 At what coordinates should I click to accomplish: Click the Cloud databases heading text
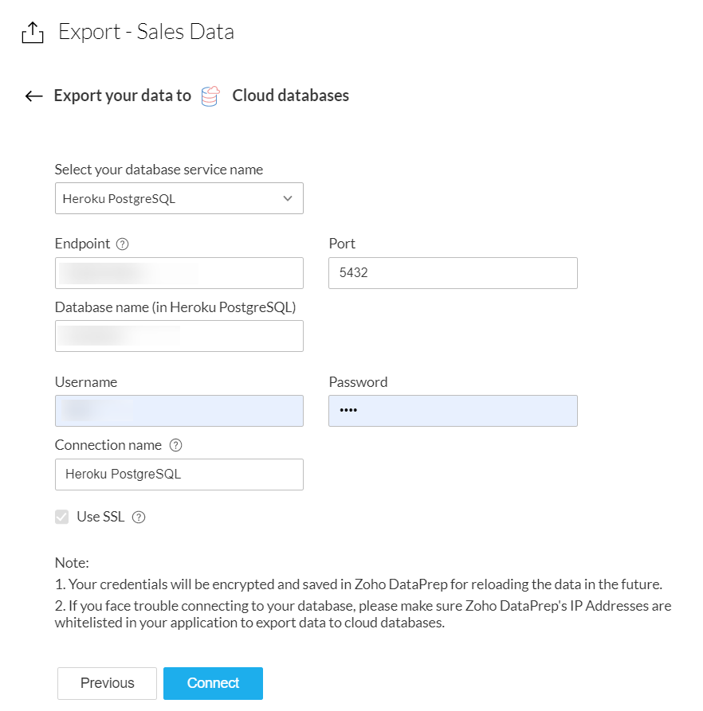(x=290, y=96)
